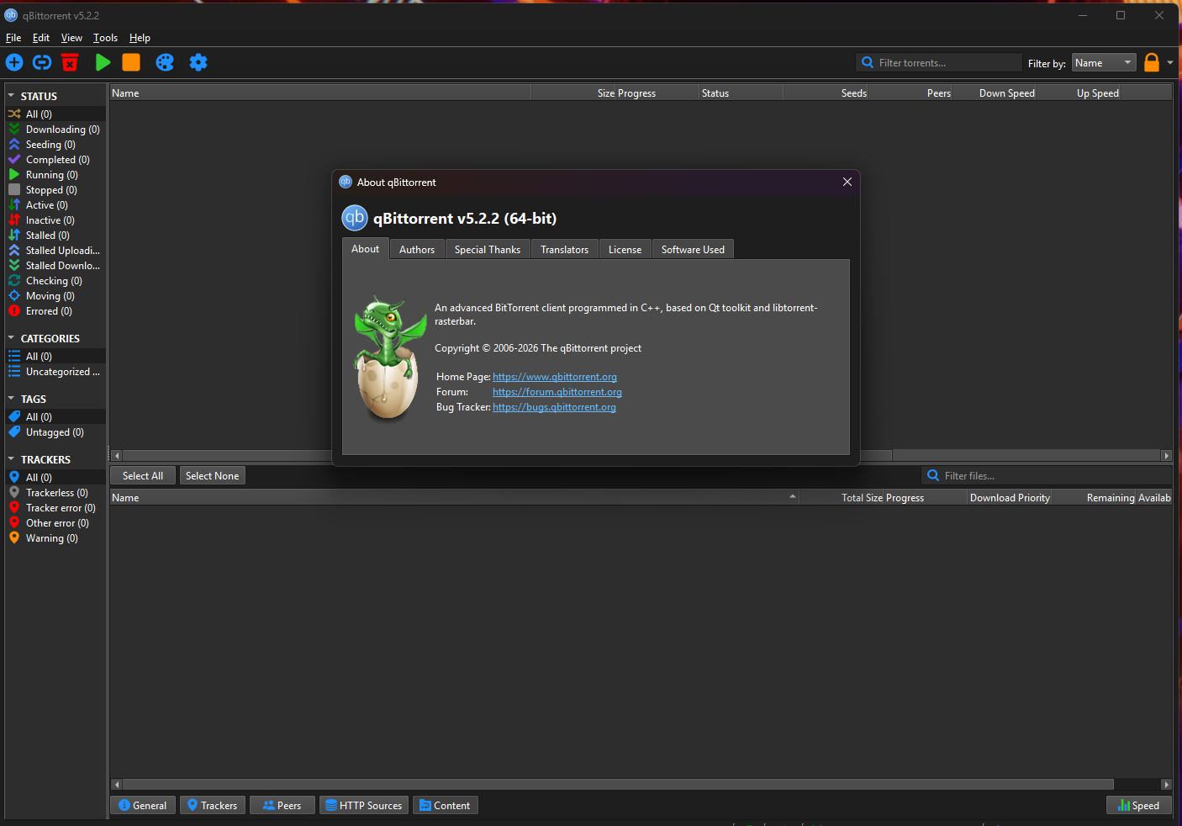Image resolution: width=1182 pixels, height=826 pixels.
Task: Click the Add Torrent File toolbar icon
Action: click(x=14, y=62)
